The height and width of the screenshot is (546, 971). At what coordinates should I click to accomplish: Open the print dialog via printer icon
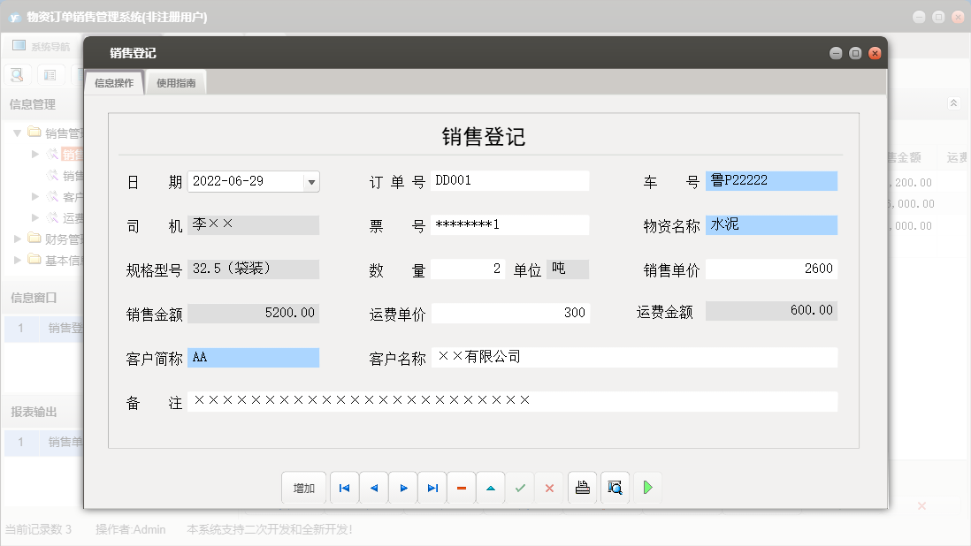(582, 487)
